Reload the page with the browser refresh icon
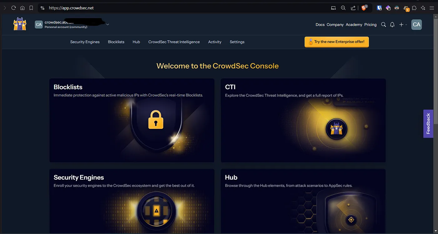 pos(13,8)
